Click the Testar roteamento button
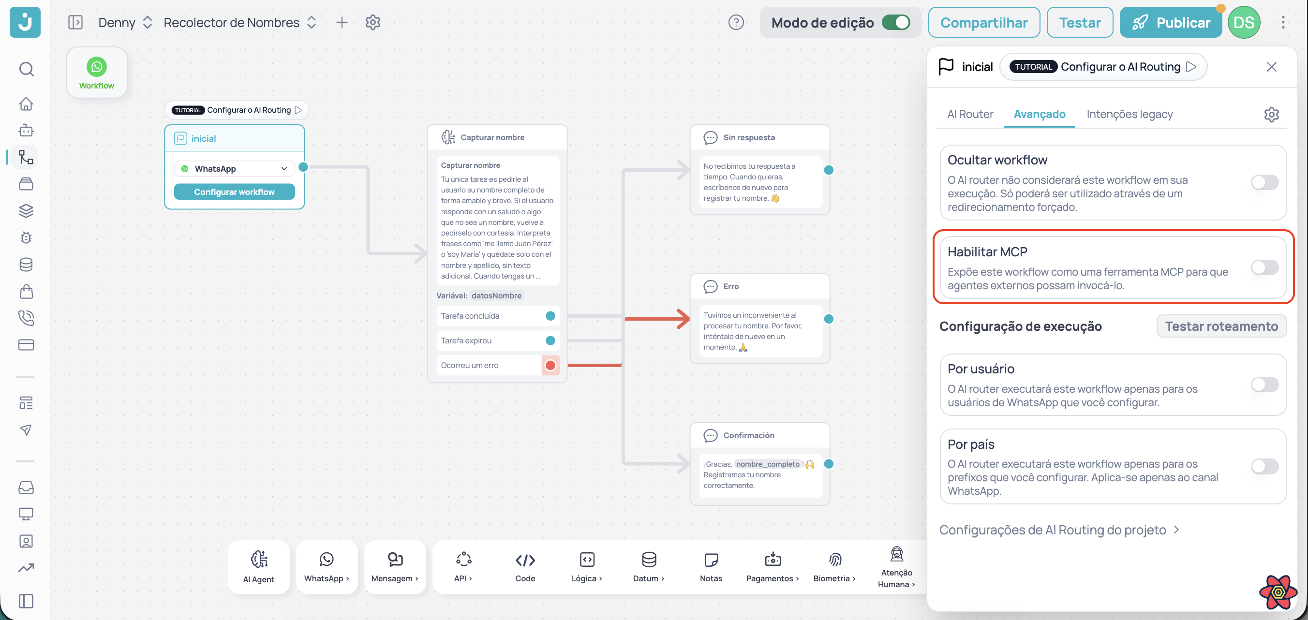The image size is (1308, 620). coord(1221,326)
